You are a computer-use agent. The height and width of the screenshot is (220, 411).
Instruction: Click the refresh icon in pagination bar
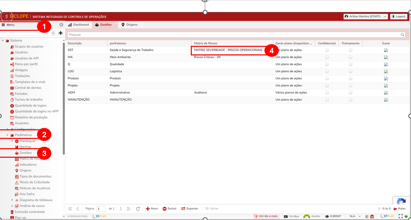point(138,209)
